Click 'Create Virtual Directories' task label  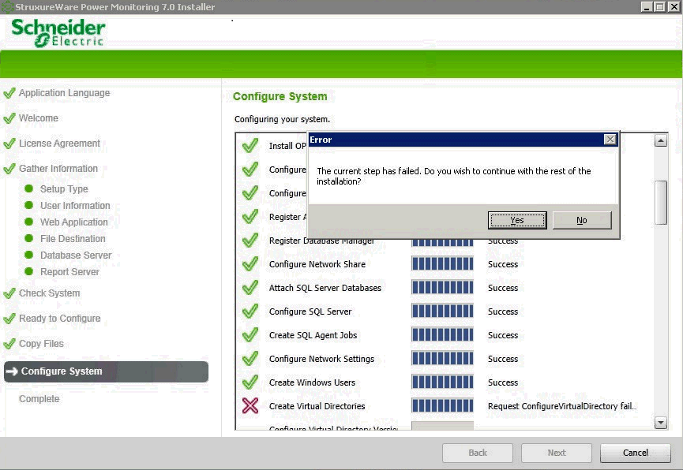click(x=317, y=406)
